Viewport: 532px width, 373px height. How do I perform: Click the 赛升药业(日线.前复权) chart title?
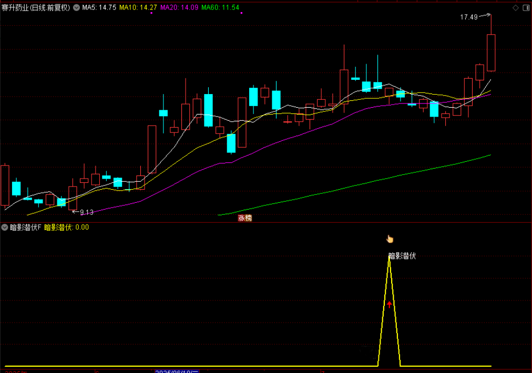(36, 8)
